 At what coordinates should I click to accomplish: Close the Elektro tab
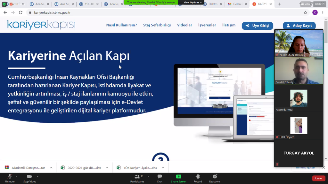pos(221,4)
